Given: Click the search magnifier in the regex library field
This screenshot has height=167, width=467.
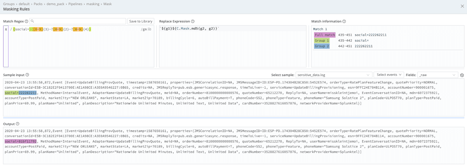Looking at the screenshot, I should click(x=32, y=21).
